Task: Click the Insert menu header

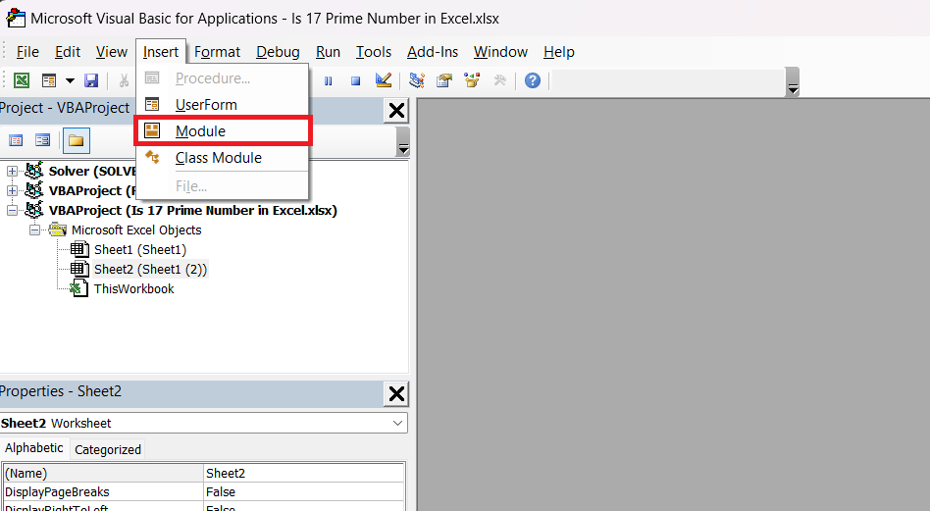Action: click(161, 52)
